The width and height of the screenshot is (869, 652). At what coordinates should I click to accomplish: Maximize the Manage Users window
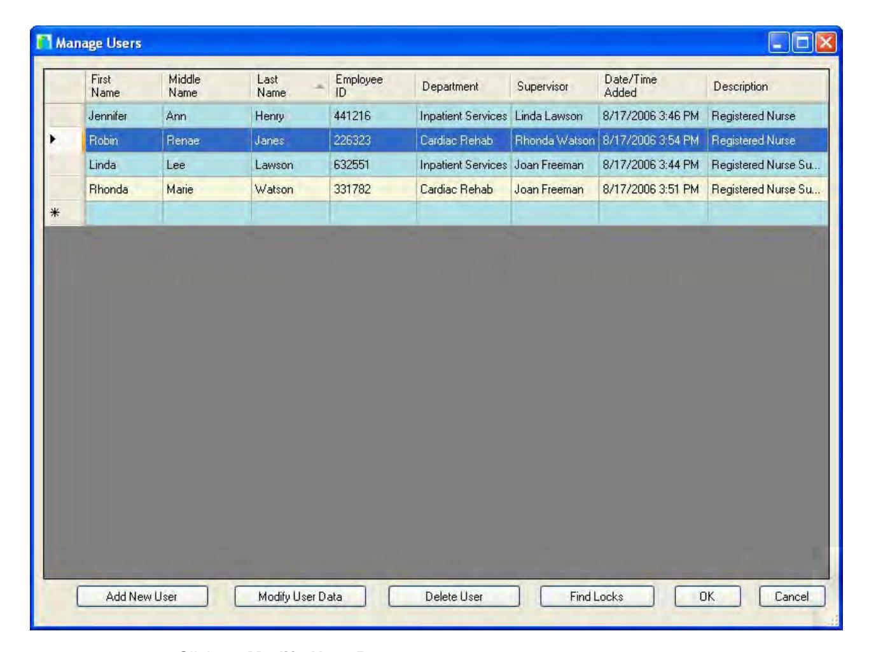click(x=803, y=43)
